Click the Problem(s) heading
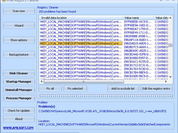 [x=47, y=107]
